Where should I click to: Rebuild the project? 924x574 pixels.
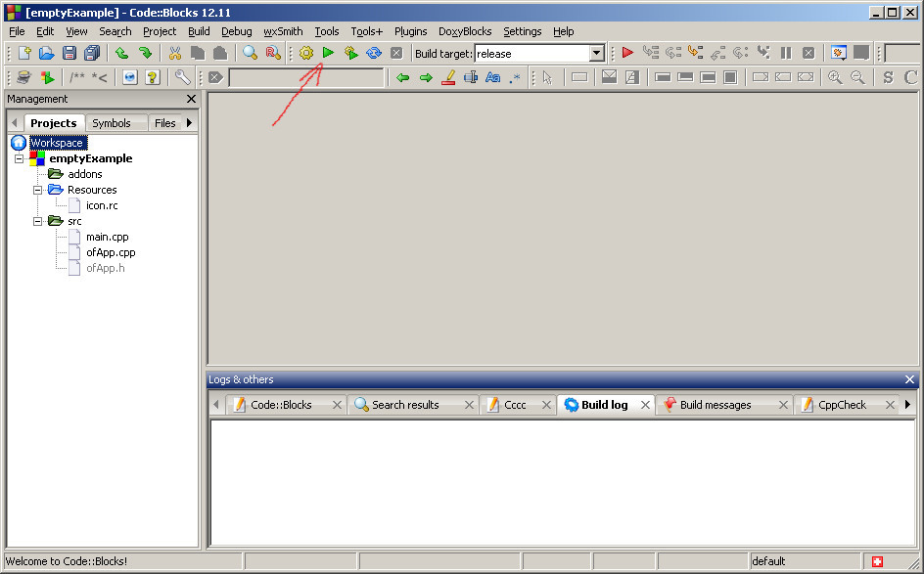pyautogui.click(x=374, y=53)
